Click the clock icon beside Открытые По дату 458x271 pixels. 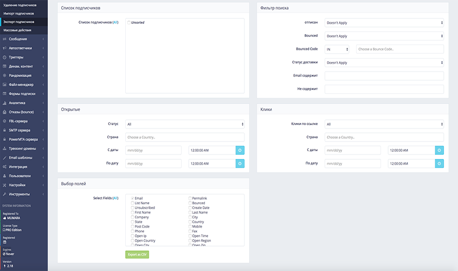tap(240, 163)
